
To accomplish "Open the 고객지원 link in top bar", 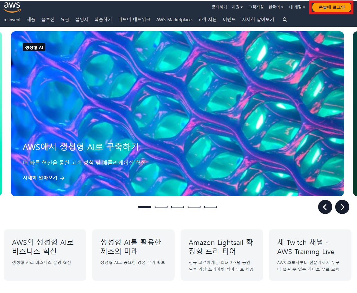I will 256,7.
